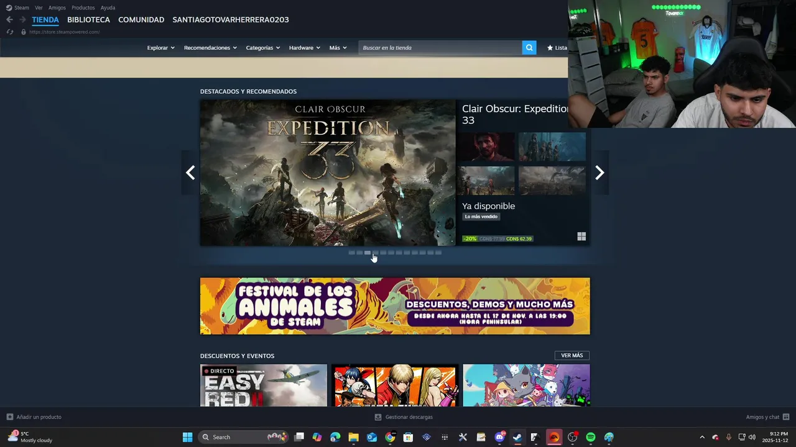This screenshot has width=796, height=447.
Task: Expand the Hardware dropdown
Action: [304, 48]
